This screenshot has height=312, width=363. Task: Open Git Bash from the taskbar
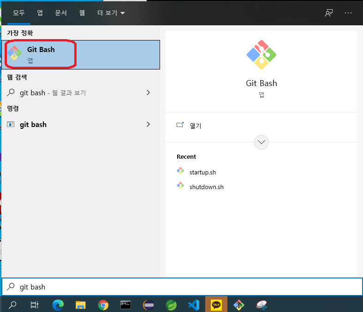pos(238,305)
